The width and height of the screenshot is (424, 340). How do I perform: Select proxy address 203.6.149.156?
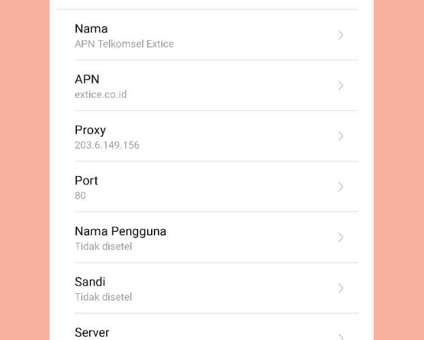tap(107, 145)
